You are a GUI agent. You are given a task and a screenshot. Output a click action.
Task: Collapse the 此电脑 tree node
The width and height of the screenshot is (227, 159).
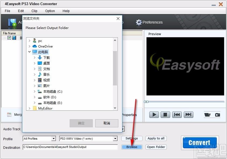coord(29,52)
